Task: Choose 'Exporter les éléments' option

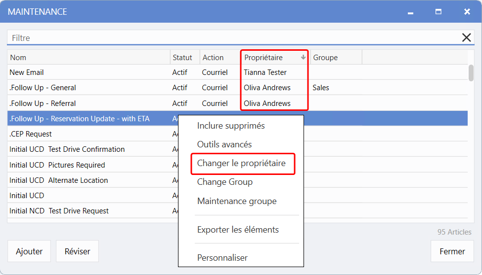Action: tap(238, 230)
